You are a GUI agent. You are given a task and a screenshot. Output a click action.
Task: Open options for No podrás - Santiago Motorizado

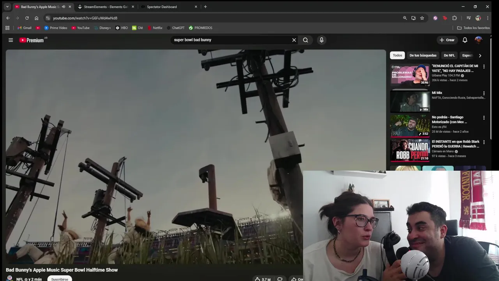click(484, 118)
